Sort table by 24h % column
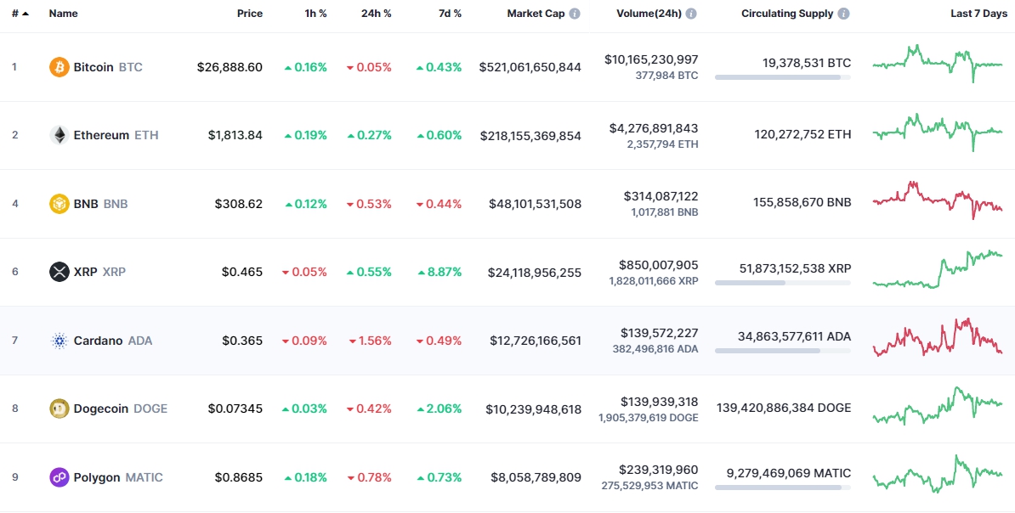The width and height of the screenshot is (1015, 513). coord(376,14)
